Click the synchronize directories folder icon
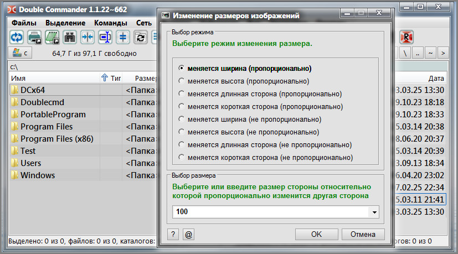This screenshot has width=458, height=254. point(141,37)
